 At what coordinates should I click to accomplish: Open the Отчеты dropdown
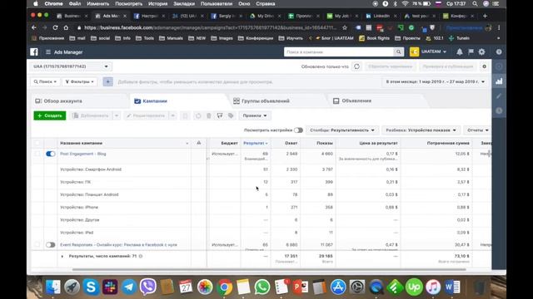tap(478, 130)
